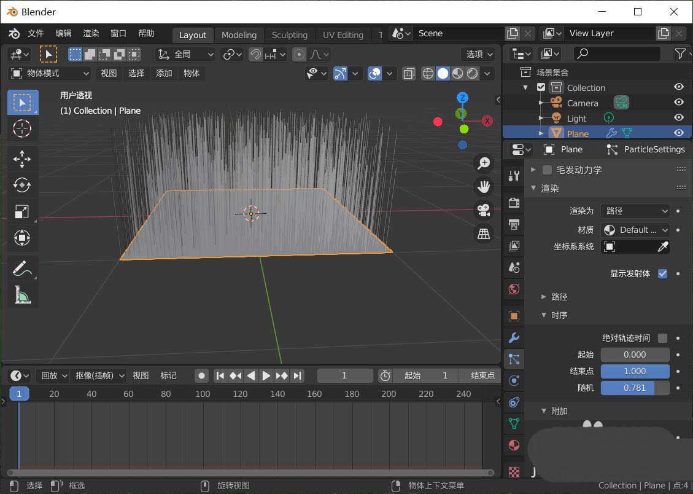
Task: Hide the Camera object in outliner
Action: click(x=678, y=103)
